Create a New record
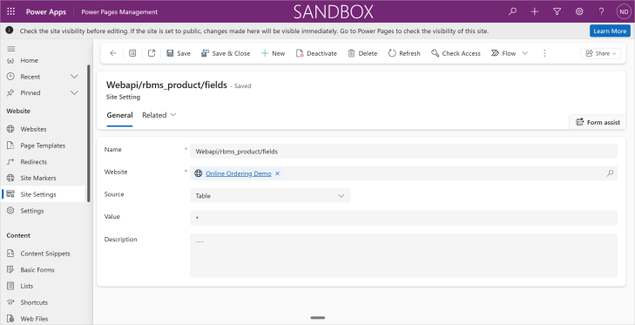 (273, 53)
